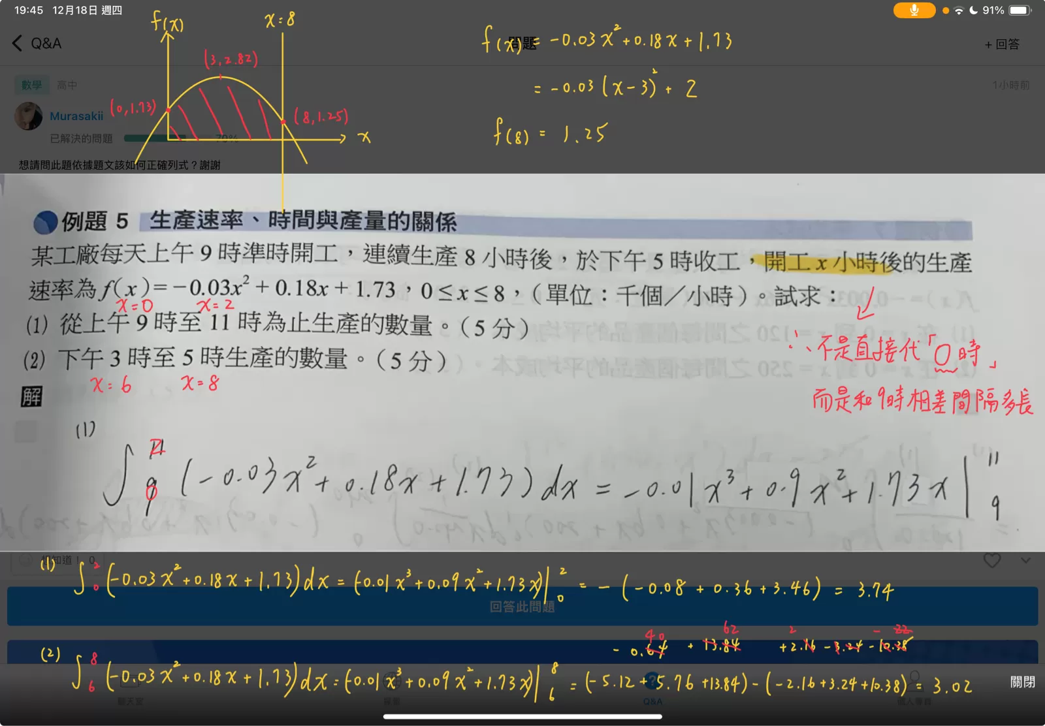Switch to the search tab icon

click(392, 686)
